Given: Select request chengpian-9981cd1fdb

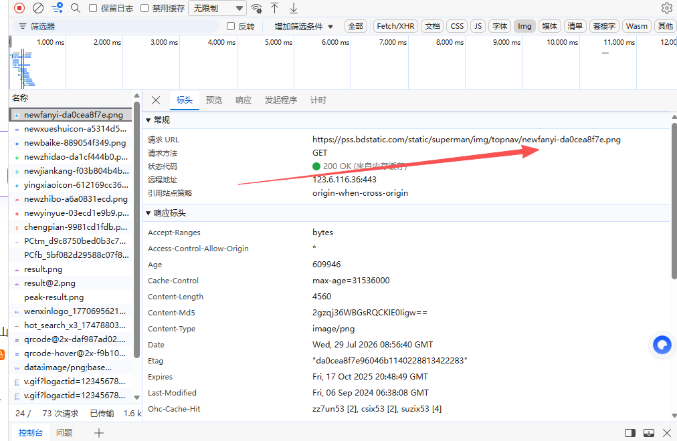Looking at the screenshot, I should coord(70,227).
